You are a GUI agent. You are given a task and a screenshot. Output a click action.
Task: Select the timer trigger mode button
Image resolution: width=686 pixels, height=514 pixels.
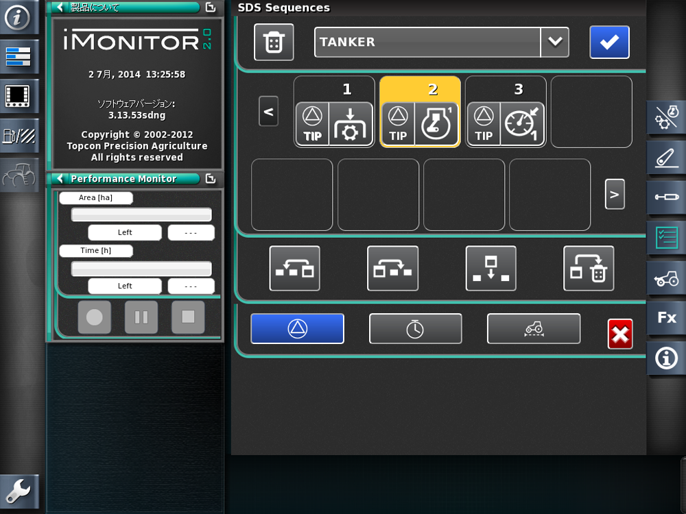[x=416, y=329]
